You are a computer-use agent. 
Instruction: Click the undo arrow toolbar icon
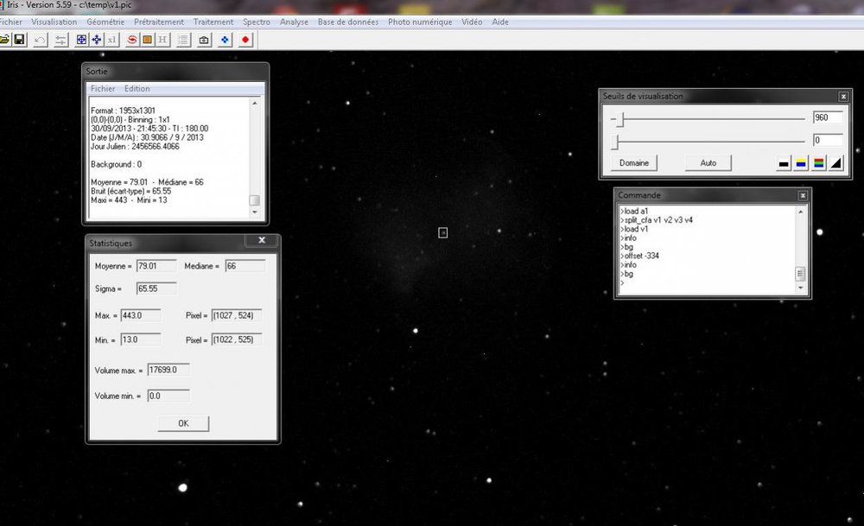coord(40,40)
